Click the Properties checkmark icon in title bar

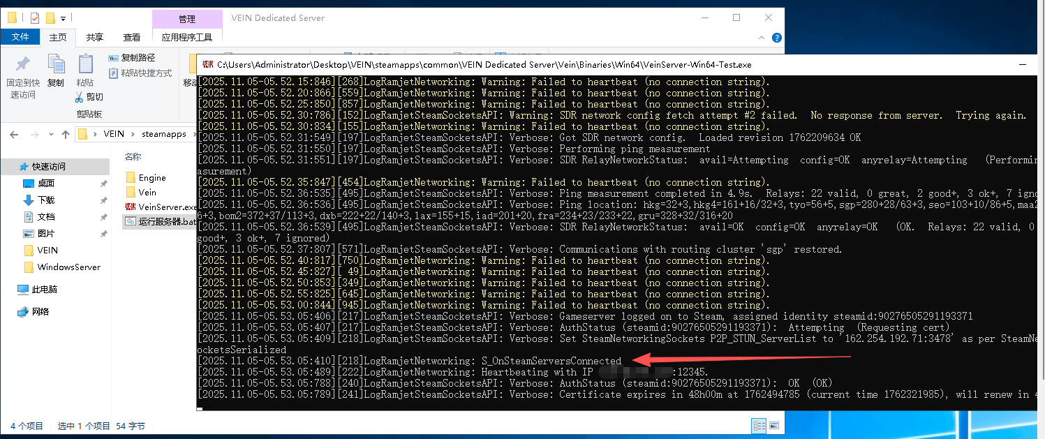pos(34,18)
